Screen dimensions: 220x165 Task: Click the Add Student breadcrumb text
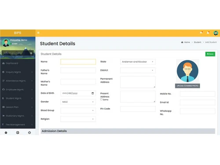point(211,42)
